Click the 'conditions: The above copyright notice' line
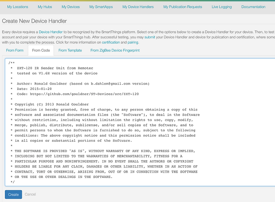The width and height of the screenshot is (275, 202). coord(105,135)
